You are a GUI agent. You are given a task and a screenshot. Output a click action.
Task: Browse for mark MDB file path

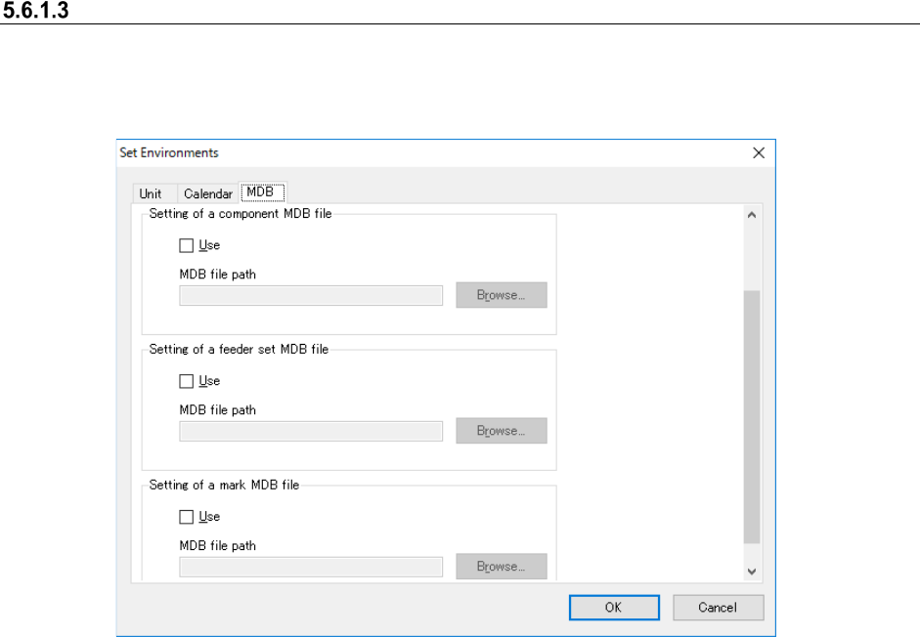(x=501, y=567)
